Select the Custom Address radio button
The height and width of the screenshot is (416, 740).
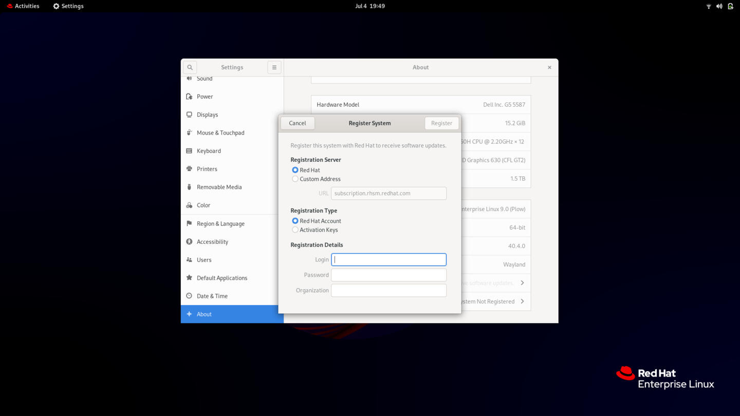pos(295,179)
